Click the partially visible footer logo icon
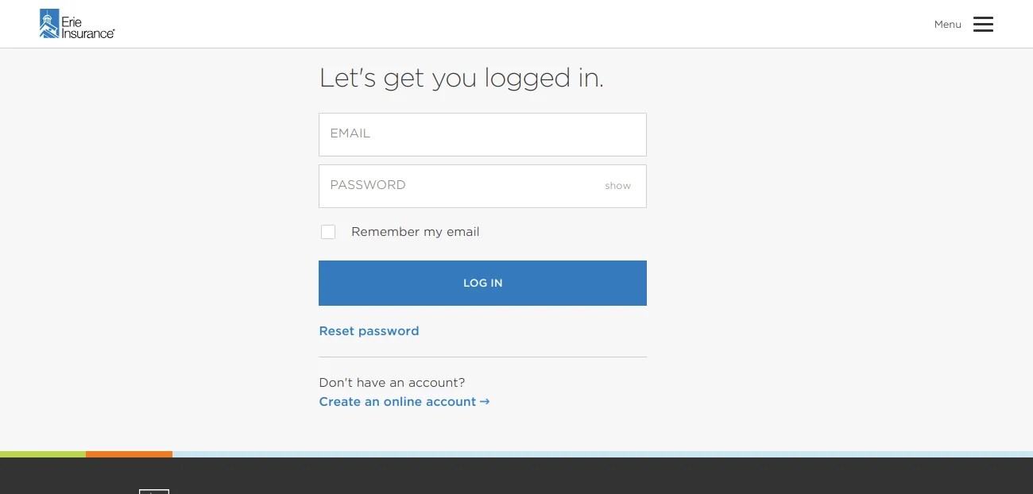The image size is (1033, 494). [x=154, y=492]
